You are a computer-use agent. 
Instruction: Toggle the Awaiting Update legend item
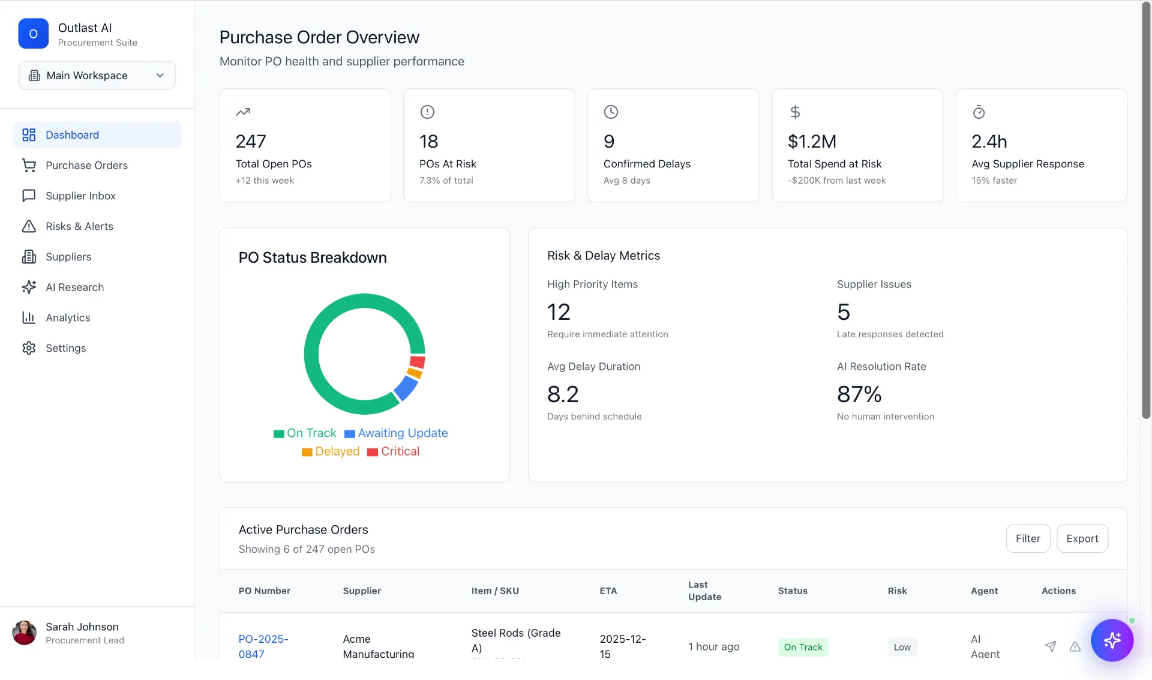396,433
